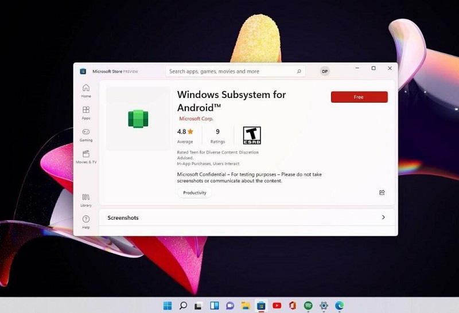The height and width of the screenshot is (313, 459).
Task: Click the search magnifier icon
Action: 299,72
